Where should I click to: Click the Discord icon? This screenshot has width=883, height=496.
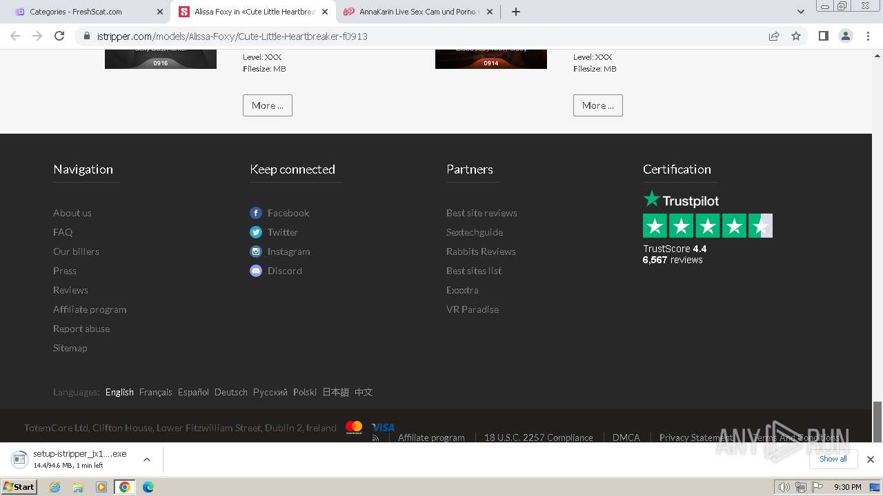click(256, 271)
